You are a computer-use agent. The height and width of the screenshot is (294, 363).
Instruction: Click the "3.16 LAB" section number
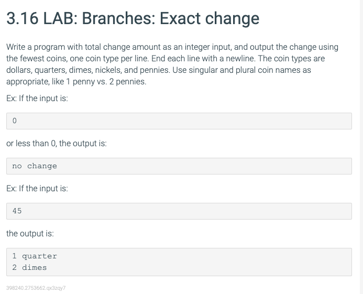[40, 18]
